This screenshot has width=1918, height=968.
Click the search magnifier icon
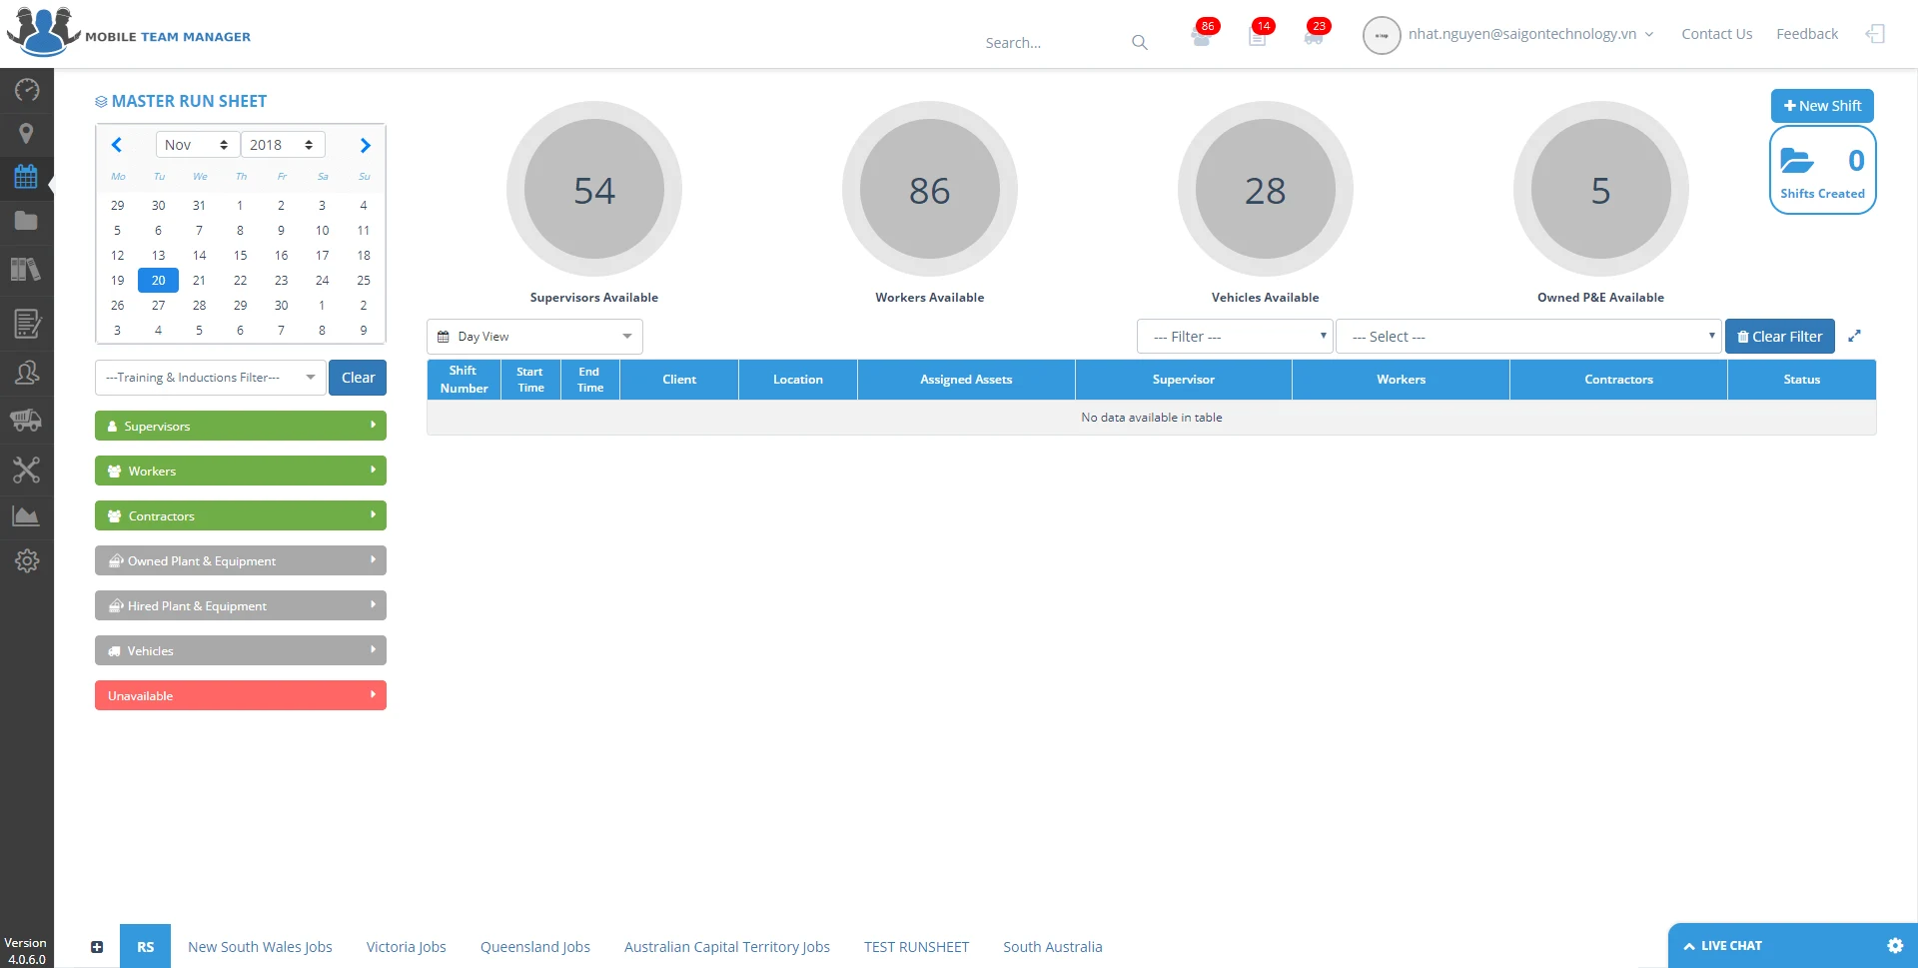pyautogui.click(x=1139, y=43)
